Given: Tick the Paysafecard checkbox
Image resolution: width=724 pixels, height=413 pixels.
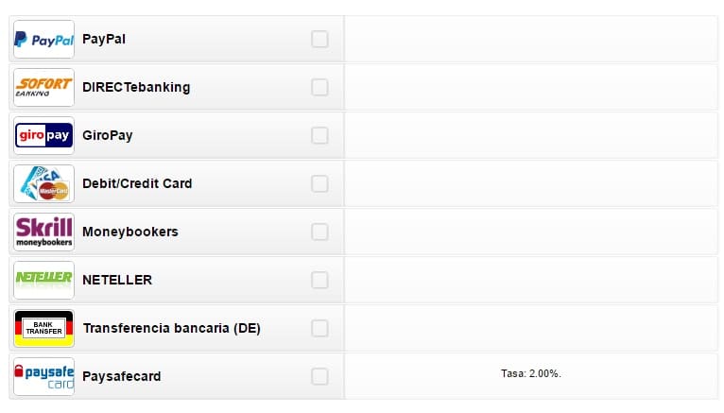Looking at the screenshot, I should point(319,376).
